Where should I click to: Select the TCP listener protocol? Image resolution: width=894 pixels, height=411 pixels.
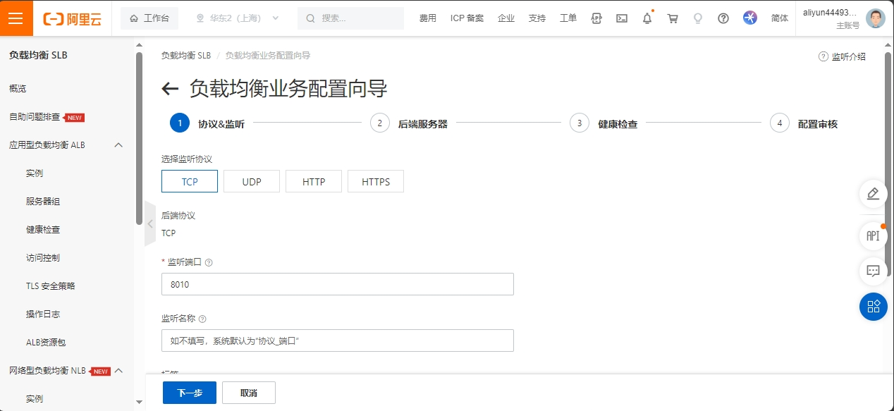coord(190,181)
